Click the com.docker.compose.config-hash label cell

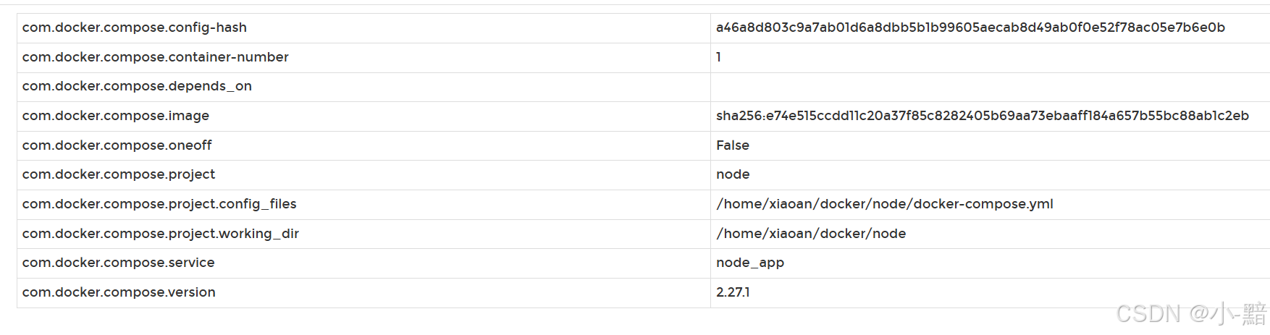click(135, 27)
